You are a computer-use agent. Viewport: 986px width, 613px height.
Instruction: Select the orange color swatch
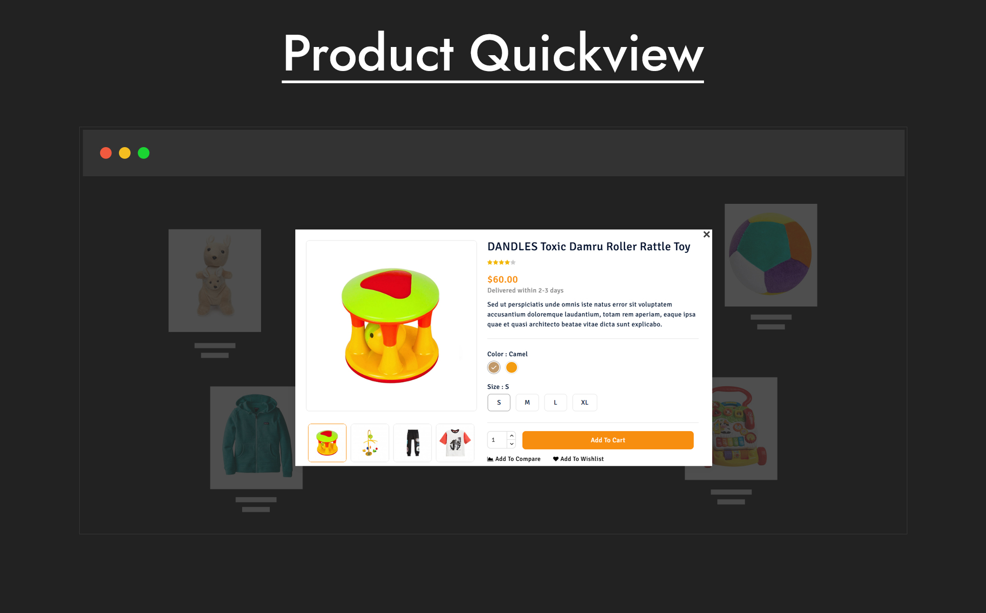[511, 367]
